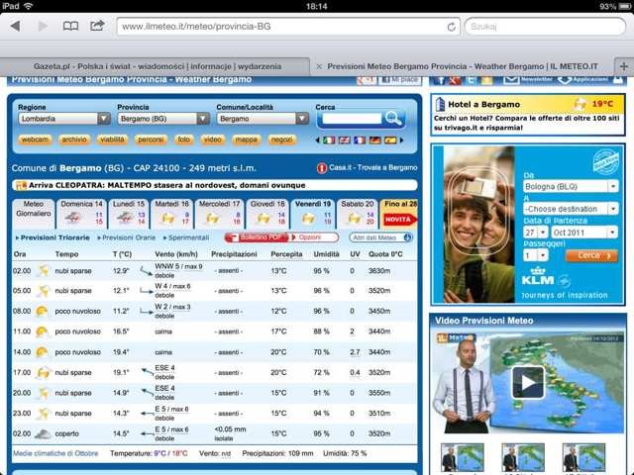Screen dimensions: 634x475
Task: Close the Previsioni Meteo Bergamo tab
Action: point(319,66)
